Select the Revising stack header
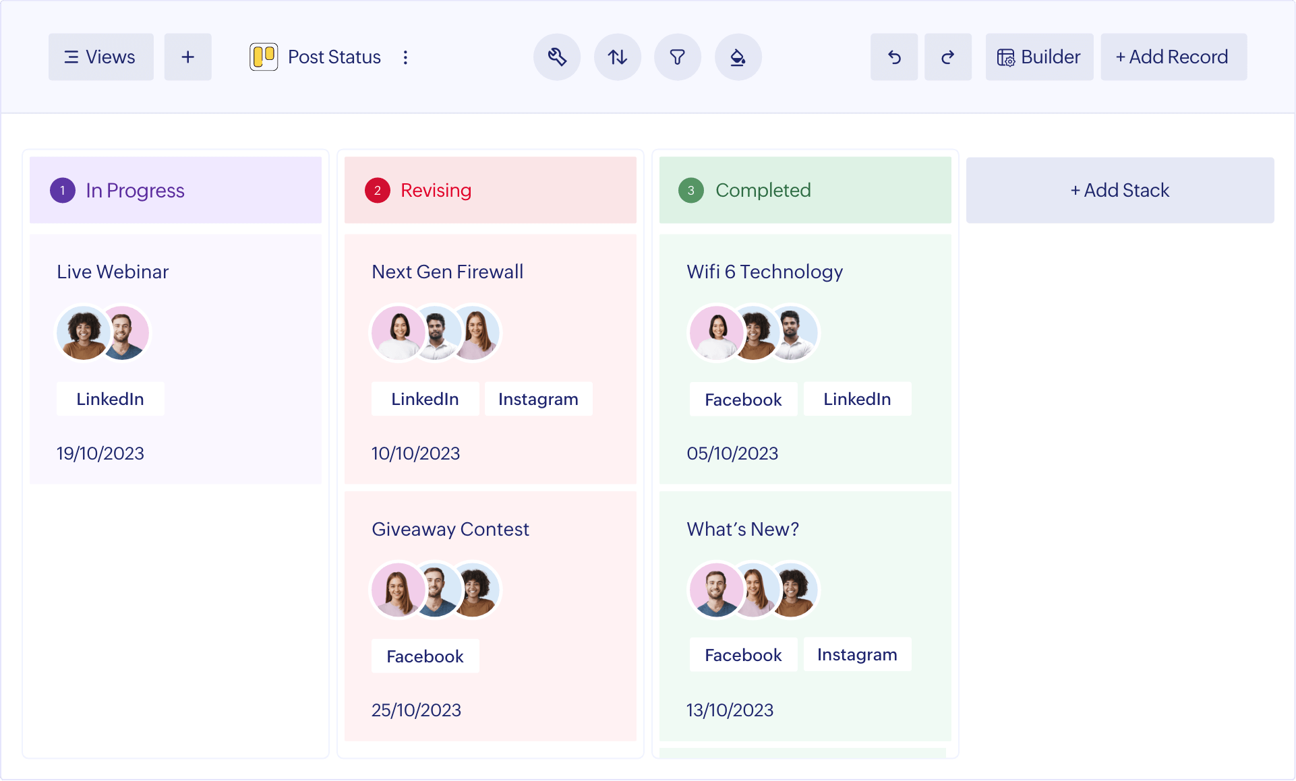This screenshot has height=781, width=1296. pos(490,191)
